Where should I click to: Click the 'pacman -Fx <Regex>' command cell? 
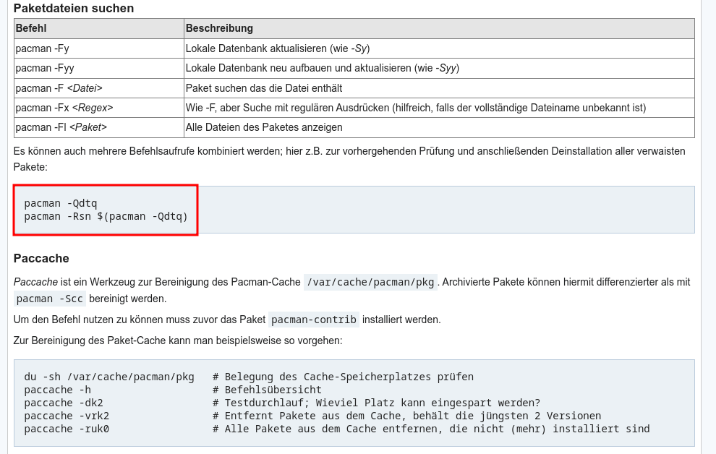[64, 108]
